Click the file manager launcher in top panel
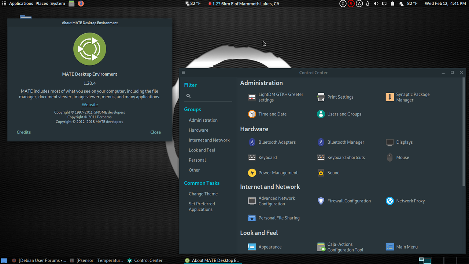Viewport: 469px width, 264px height. point(71,4)
